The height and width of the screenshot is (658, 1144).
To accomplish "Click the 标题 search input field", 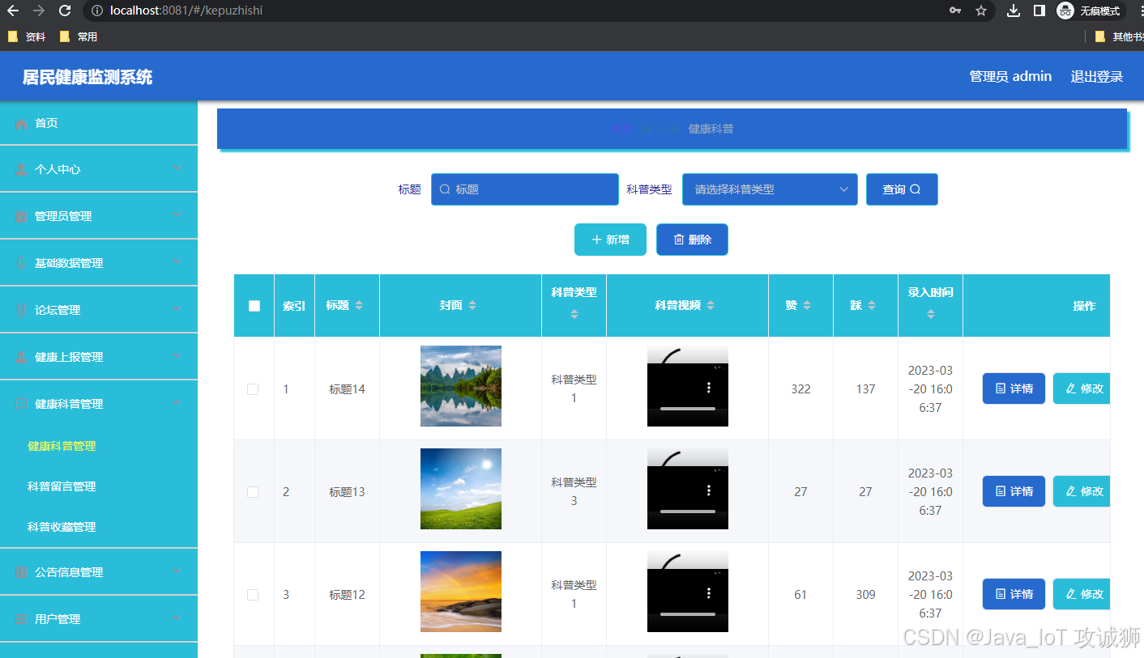I will pos(525,189).
